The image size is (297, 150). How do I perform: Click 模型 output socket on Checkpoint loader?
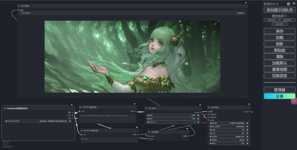[73, 112]
